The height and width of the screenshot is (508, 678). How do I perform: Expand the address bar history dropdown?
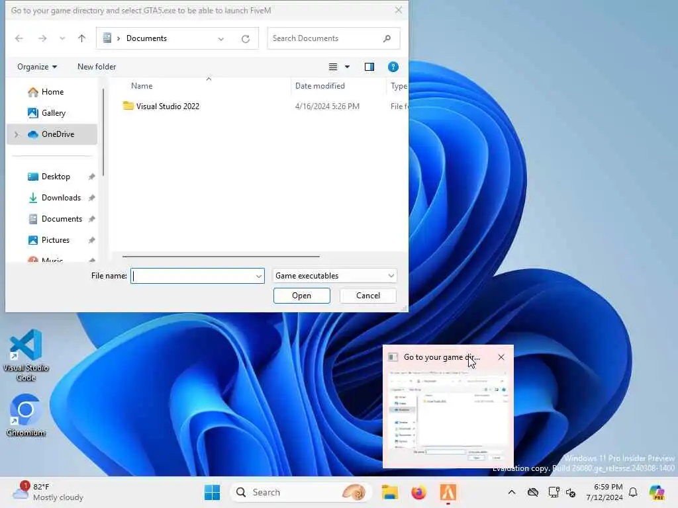(x=221, y=39)
